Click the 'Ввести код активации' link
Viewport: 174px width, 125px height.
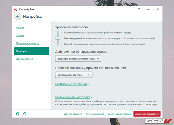point(119,114)
